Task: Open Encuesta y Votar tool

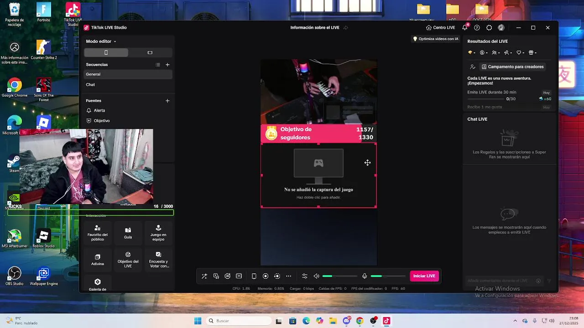Action: (158, 260)
